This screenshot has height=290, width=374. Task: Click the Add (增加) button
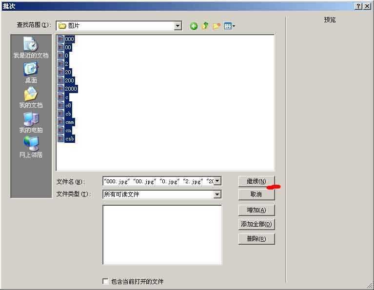pos(256,210)
